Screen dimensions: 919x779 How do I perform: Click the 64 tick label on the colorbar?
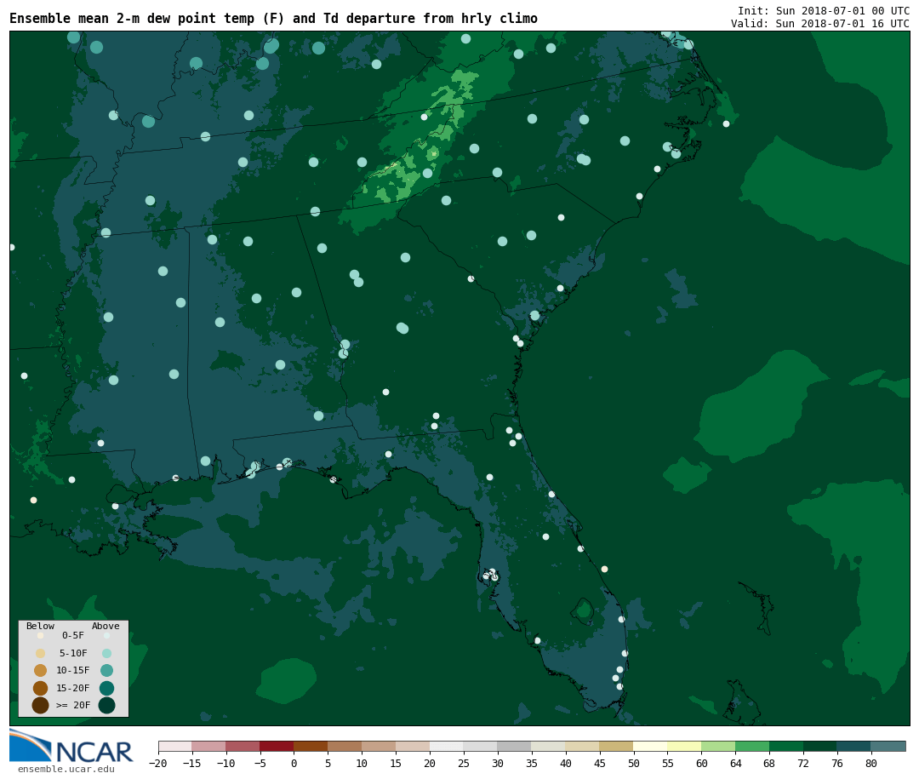(x=735, y=763)
